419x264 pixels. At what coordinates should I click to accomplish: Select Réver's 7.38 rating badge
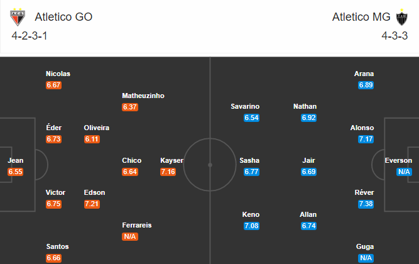(366, 204)
